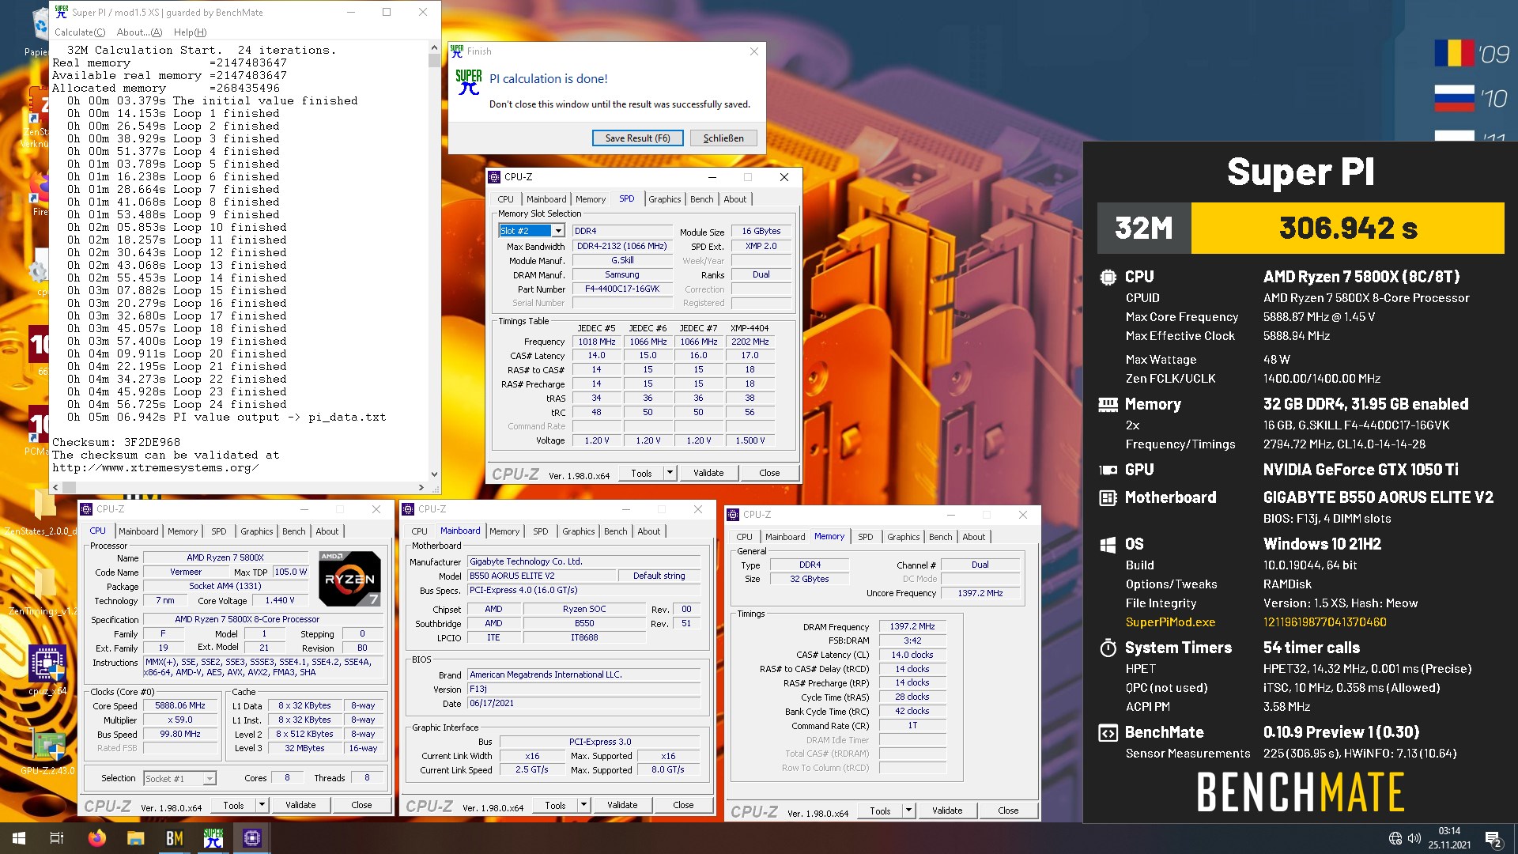Launch Firefox from the taskbar
This screenshot has height=854, width=1518.
(96, 838)
